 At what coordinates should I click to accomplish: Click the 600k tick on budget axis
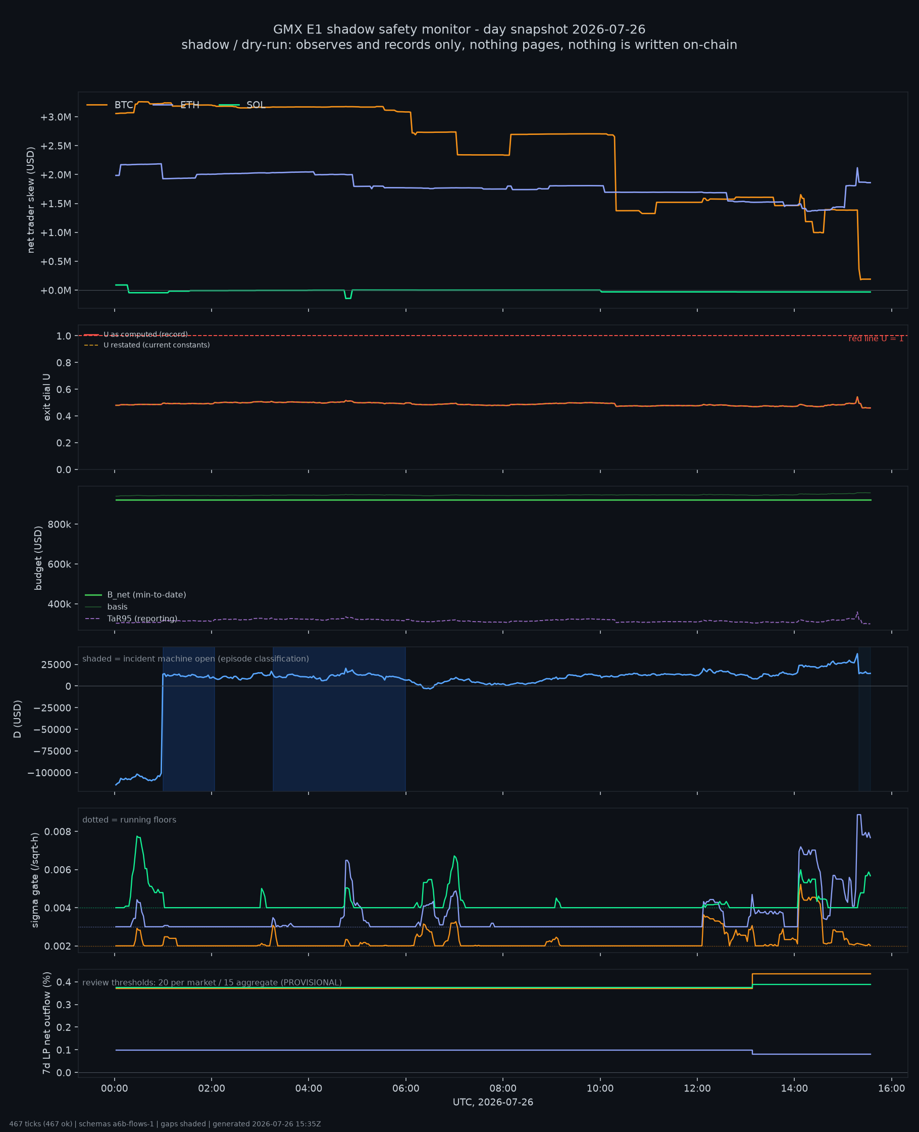pyautogui.click(x=59, y=564)
